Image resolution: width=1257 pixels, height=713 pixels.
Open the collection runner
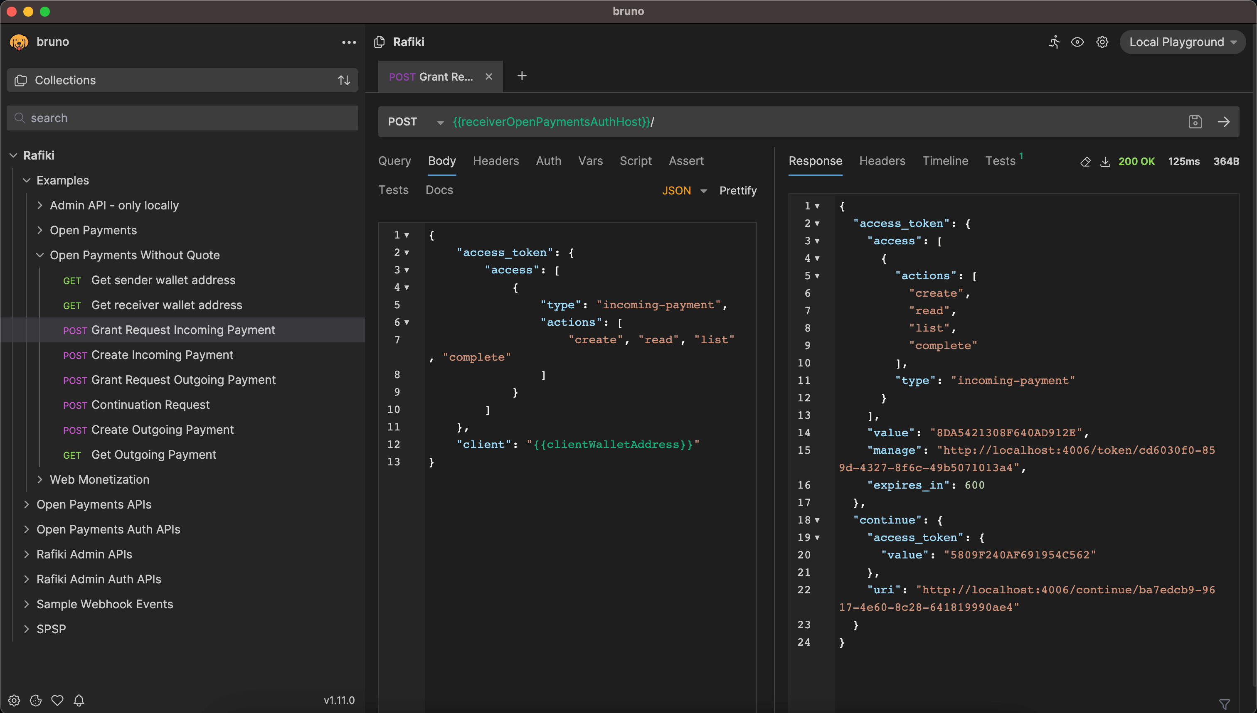(1054, 42)
